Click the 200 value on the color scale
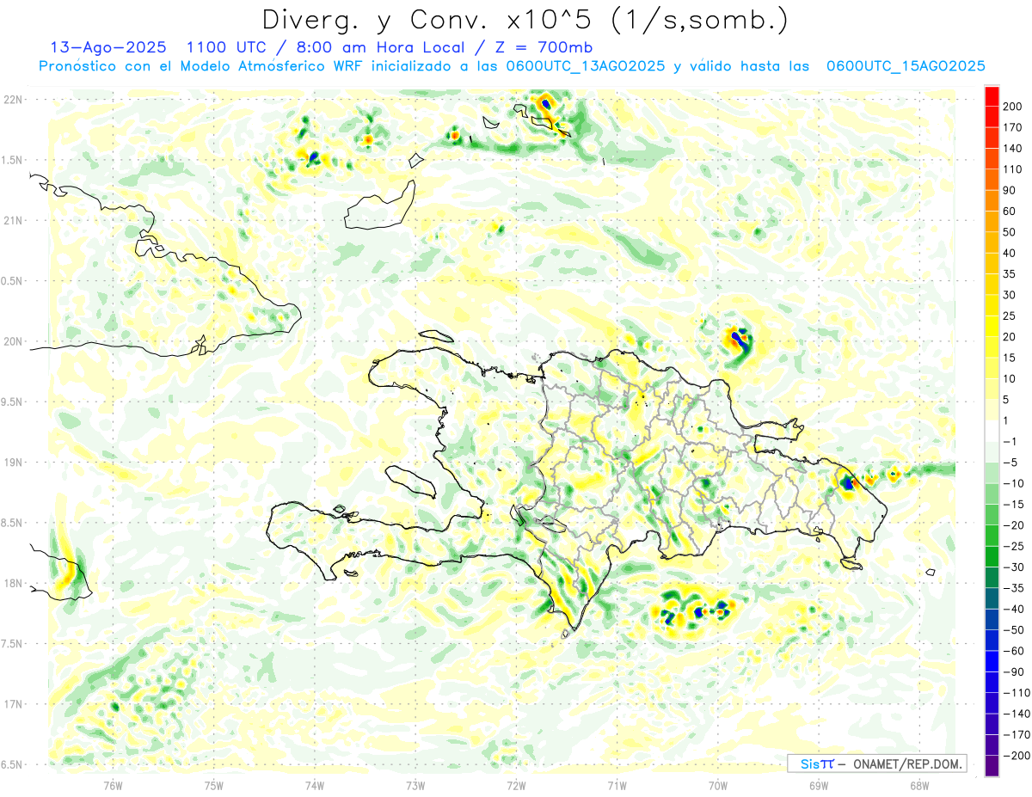Viewport: 1032px width, 797px height. pos(1012,106)
